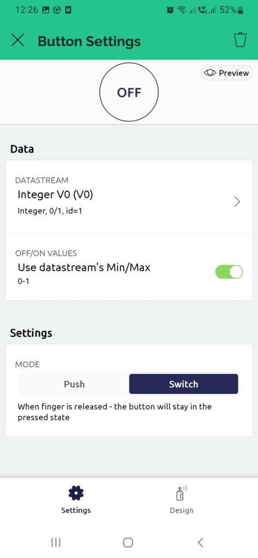This screenshot has height=558, width=258.
Task: Tap the Android recent apps icon
Action: tap(56, 542)
